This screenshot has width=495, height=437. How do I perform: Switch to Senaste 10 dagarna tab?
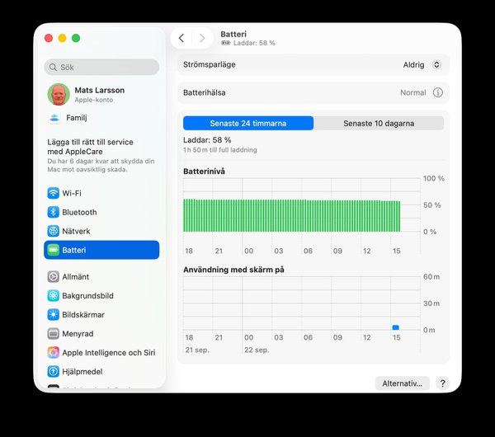coord(379,123)
